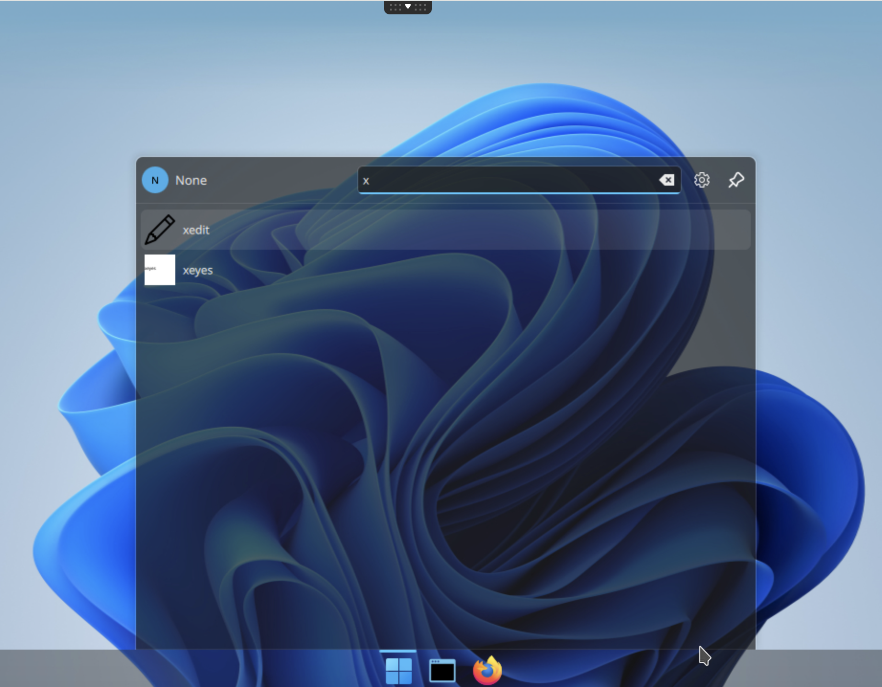Viewport: 882px width, 687px height.
Task: Click the username None label
Action: click(x=191, y=180)
